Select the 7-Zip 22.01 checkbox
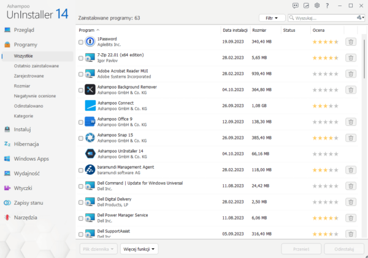The width and height of the screenshot is (368, 258). (81, 58)
